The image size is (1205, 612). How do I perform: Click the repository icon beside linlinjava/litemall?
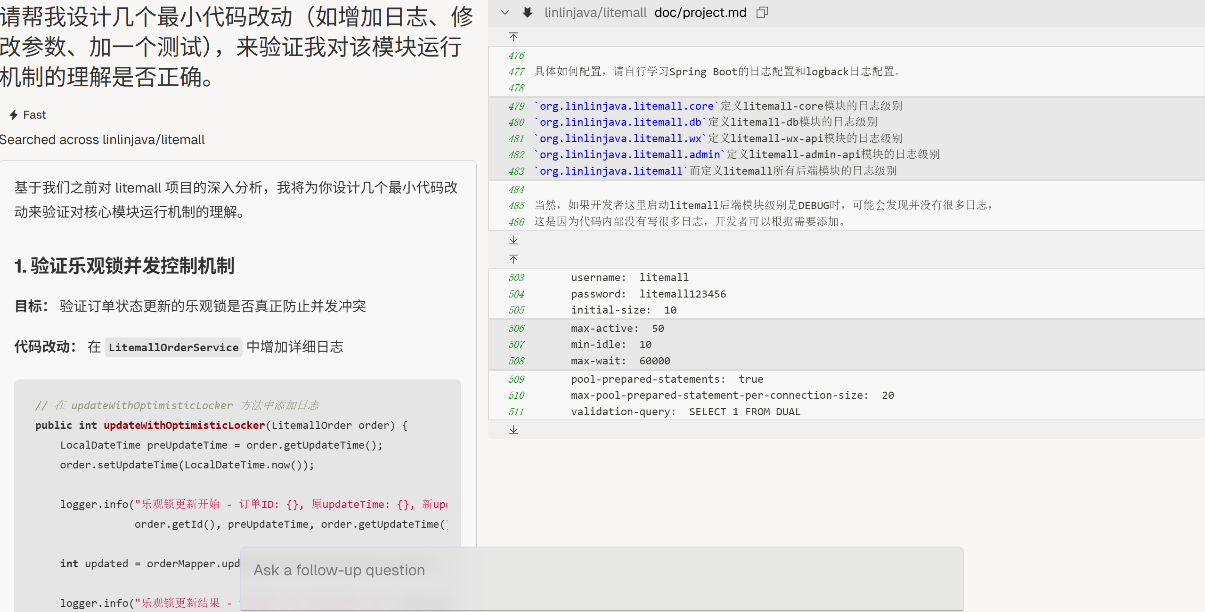pos(528,13)
